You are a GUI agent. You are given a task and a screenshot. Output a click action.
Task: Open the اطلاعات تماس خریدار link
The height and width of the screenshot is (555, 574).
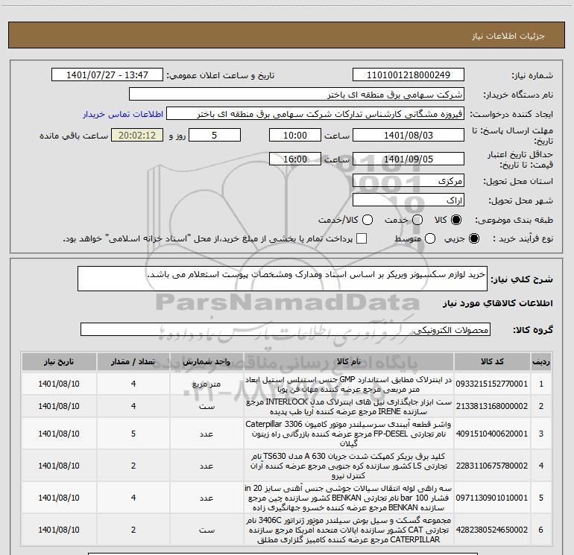[x=123, y=114]
